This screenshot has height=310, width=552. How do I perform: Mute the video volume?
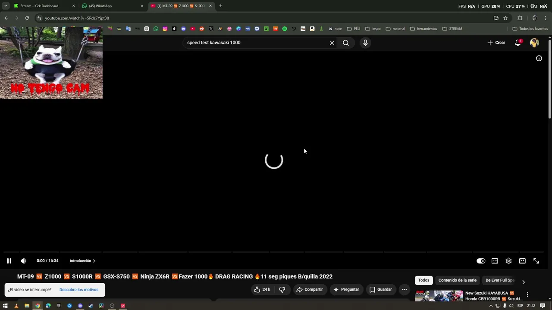[24, 261]
